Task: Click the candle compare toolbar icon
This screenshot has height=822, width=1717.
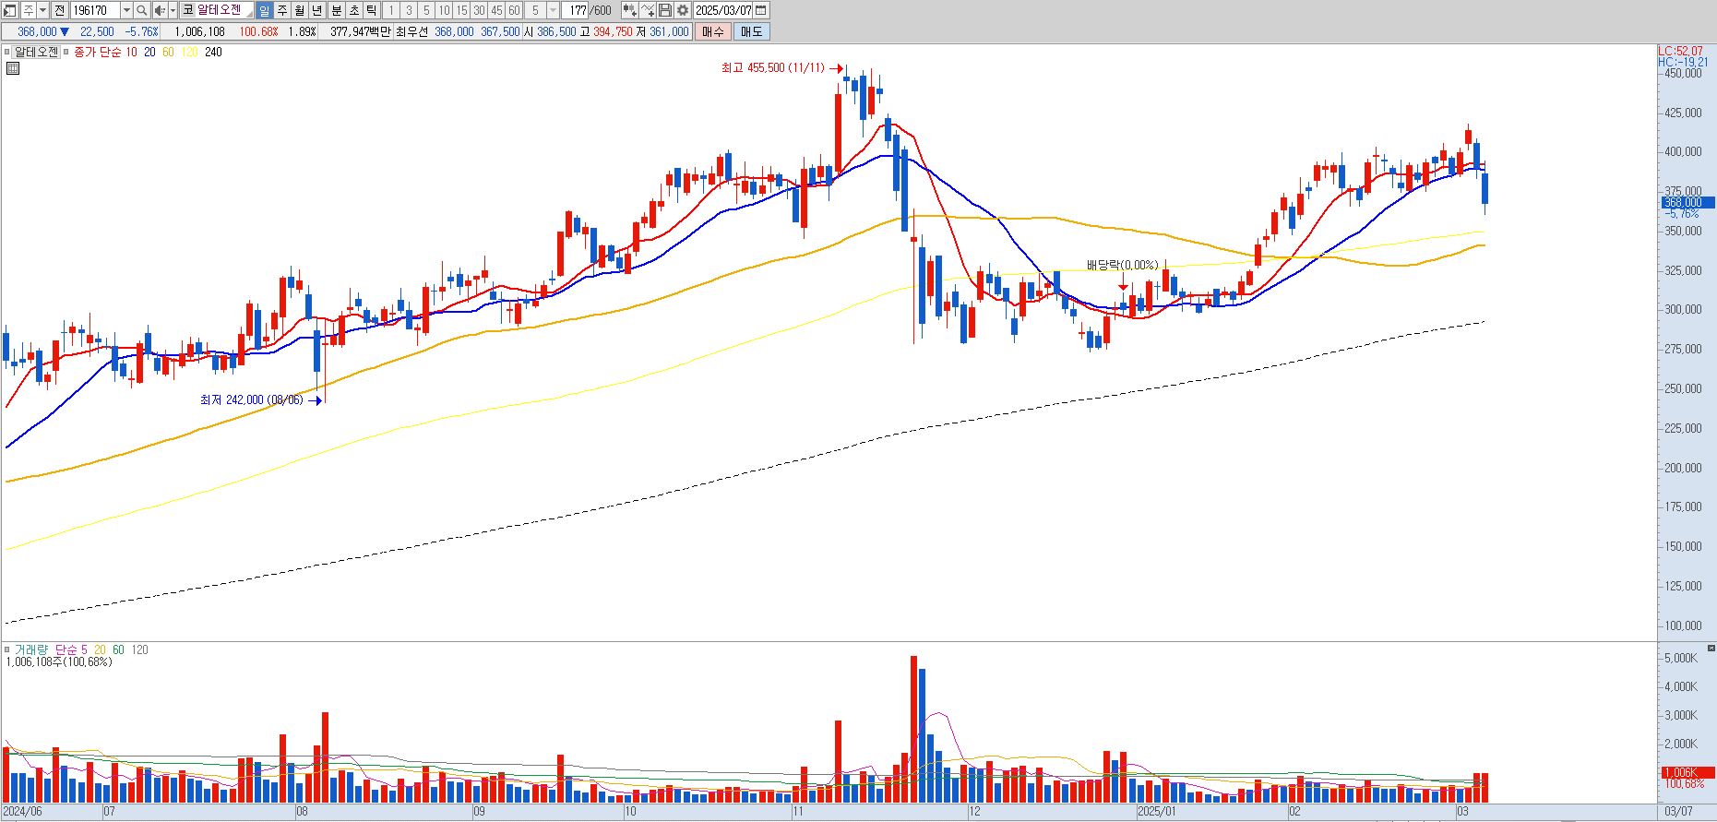Action: (629, 10)
